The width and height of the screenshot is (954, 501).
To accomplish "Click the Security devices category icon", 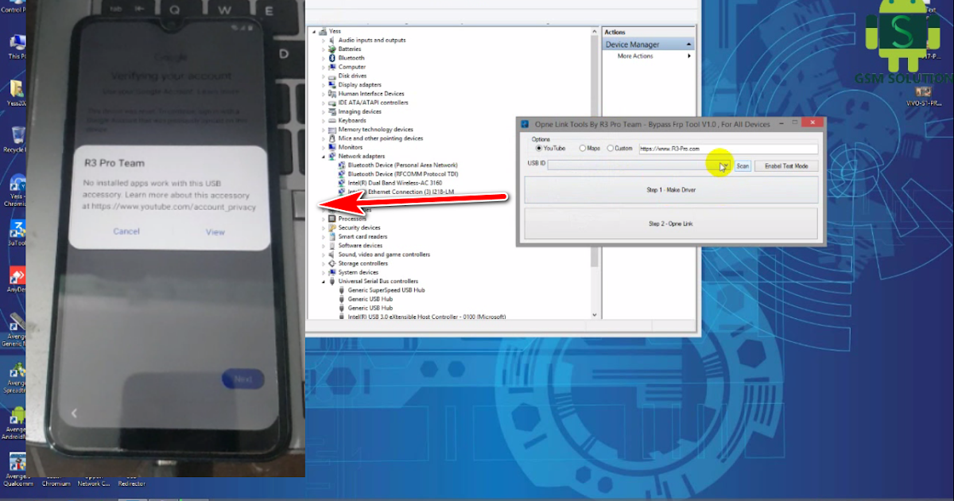I will pyautogui.click(x=333, y=227).
